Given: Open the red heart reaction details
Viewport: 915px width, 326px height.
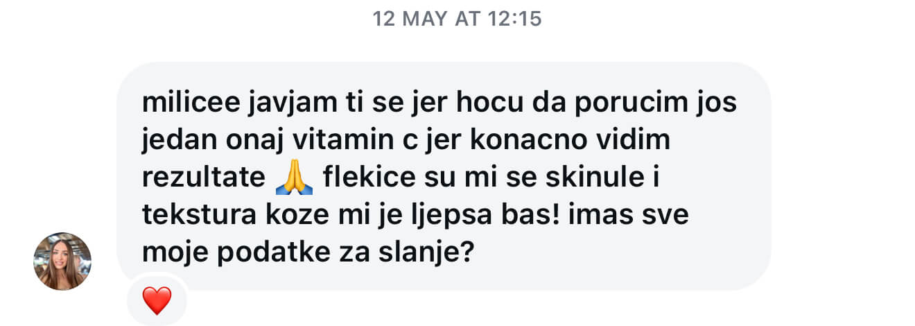Looking at the screenshot, I should pos(157,301).
